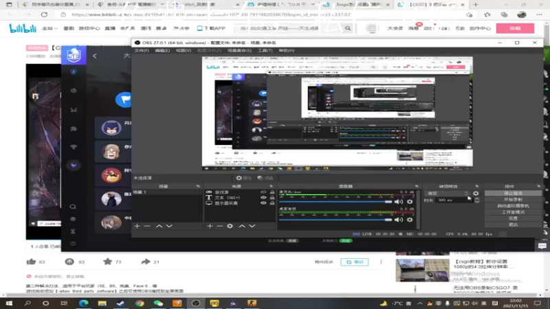Open more options menu below the video
The height and width of the screenshot is (309, 550).
[381, 262]
